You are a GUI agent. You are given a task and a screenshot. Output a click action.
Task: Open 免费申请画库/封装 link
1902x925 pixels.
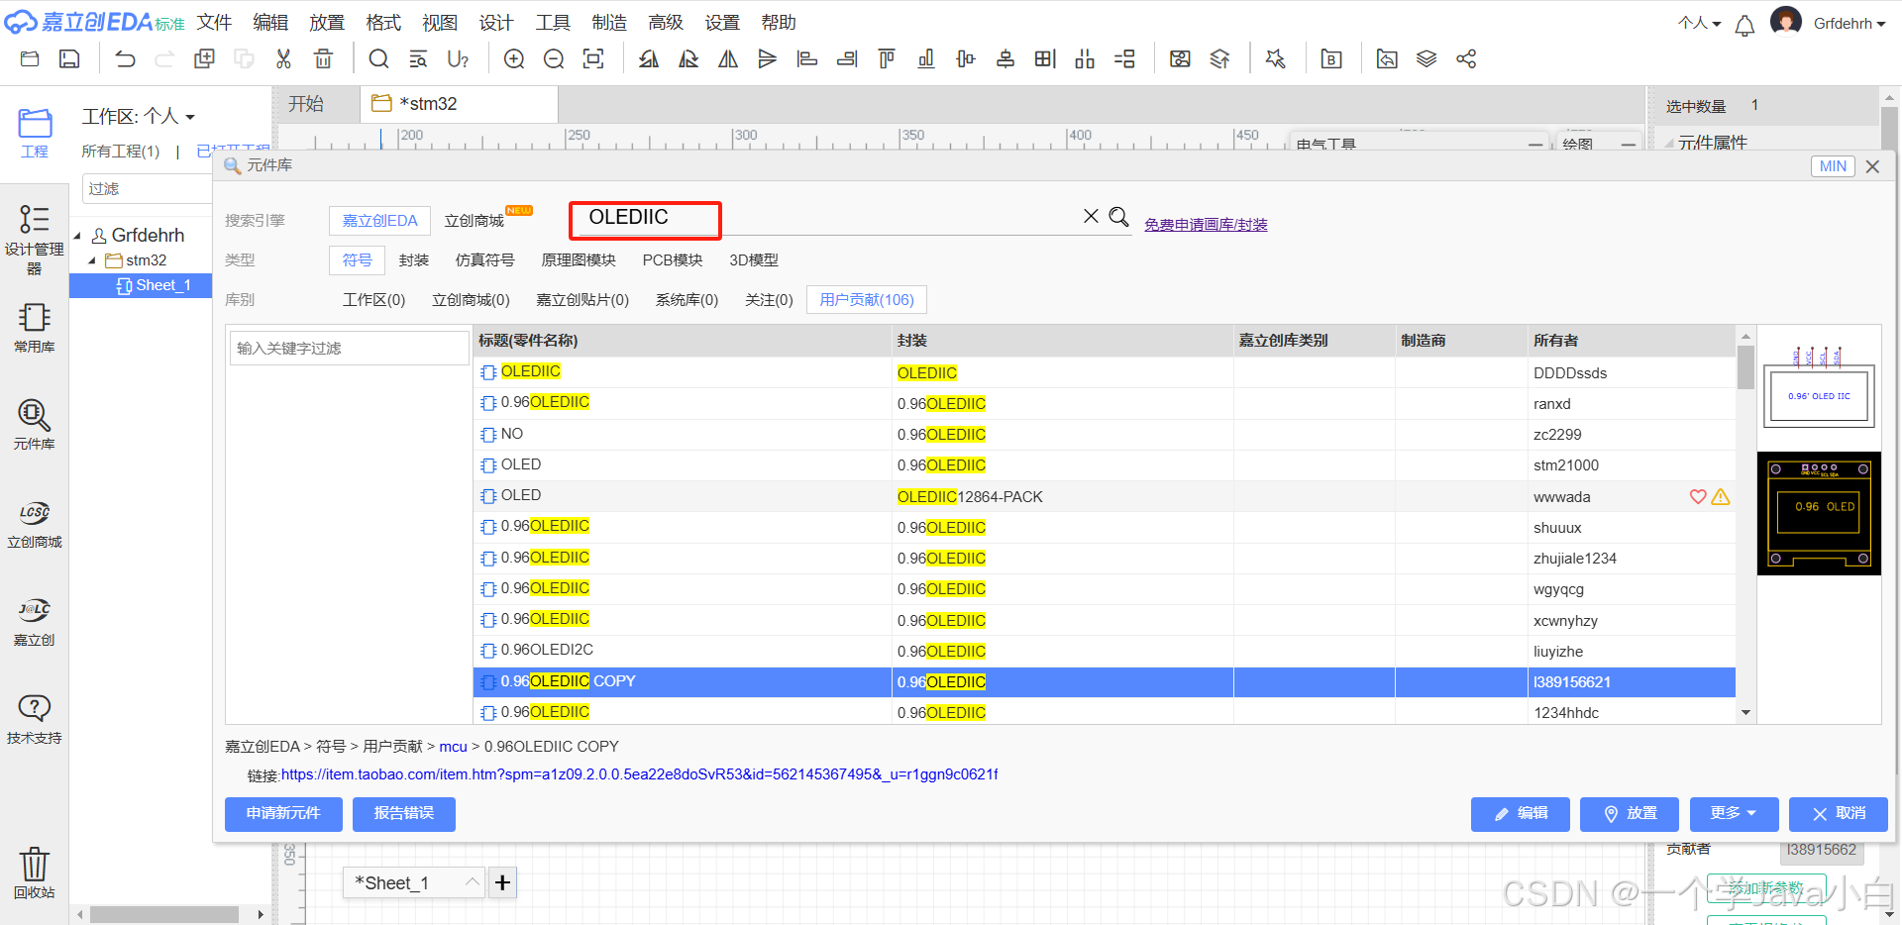[1206, 225]
